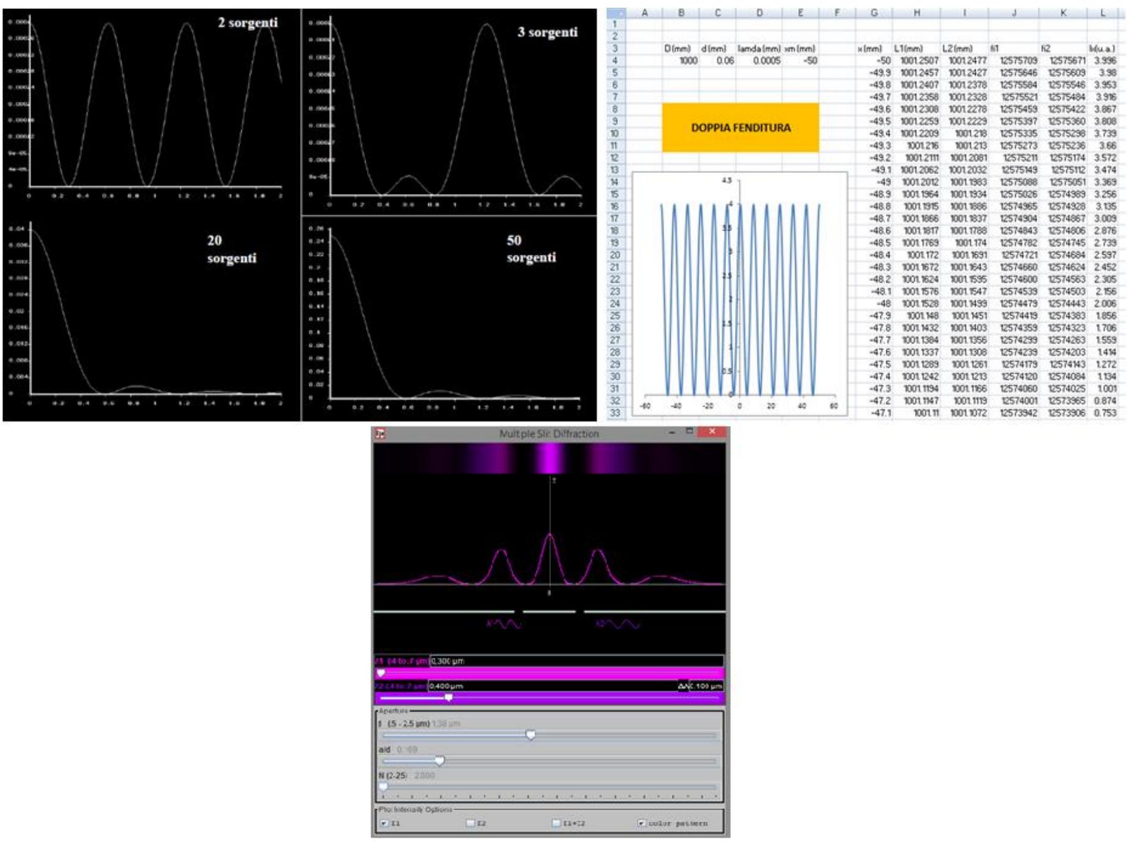The width and height of the screenshot is (1127, 843).
Task: Close the Multiple Slit Diffraction window
Action: click(x=712, y=432)
